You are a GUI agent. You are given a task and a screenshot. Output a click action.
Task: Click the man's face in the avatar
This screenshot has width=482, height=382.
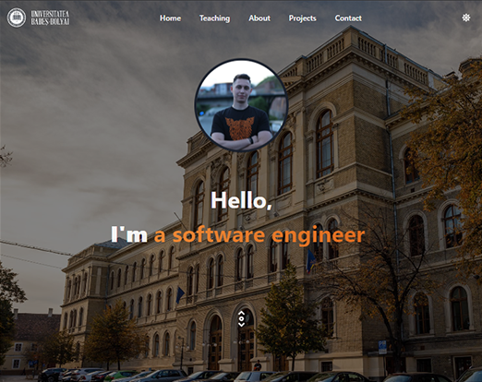[241, 89]
